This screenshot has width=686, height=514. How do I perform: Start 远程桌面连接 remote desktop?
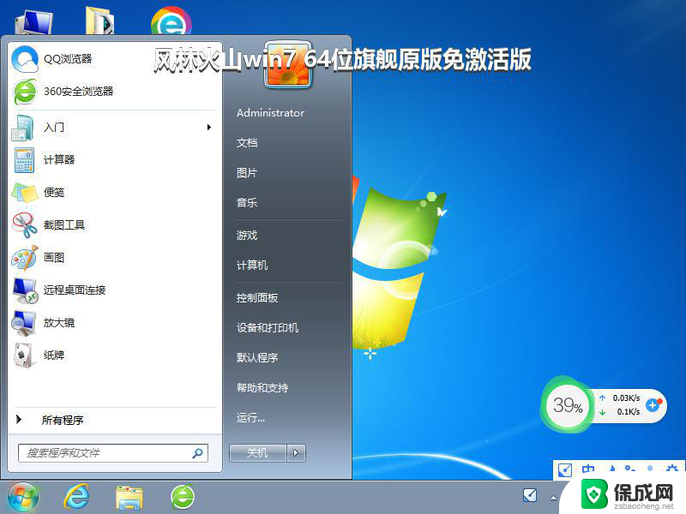pyautogui.click(x=113, y=290)
